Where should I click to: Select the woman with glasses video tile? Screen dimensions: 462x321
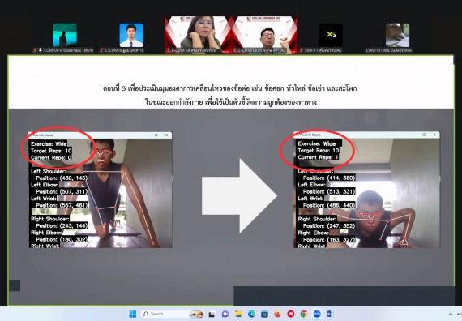click(x=198, y=35)
